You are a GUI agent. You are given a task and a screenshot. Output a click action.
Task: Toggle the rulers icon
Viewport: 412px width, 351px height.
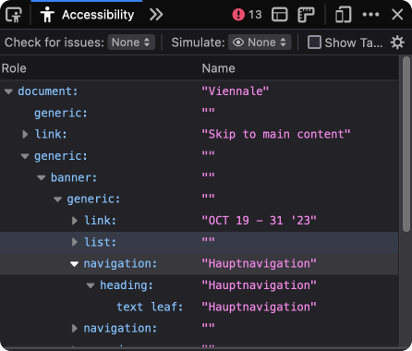306,15
